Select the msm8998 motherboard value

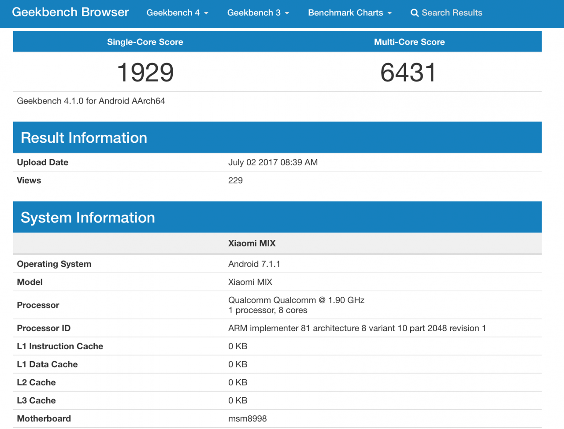248,418
